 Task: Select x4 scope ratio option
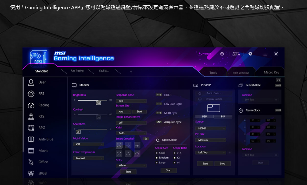[177, 162]
